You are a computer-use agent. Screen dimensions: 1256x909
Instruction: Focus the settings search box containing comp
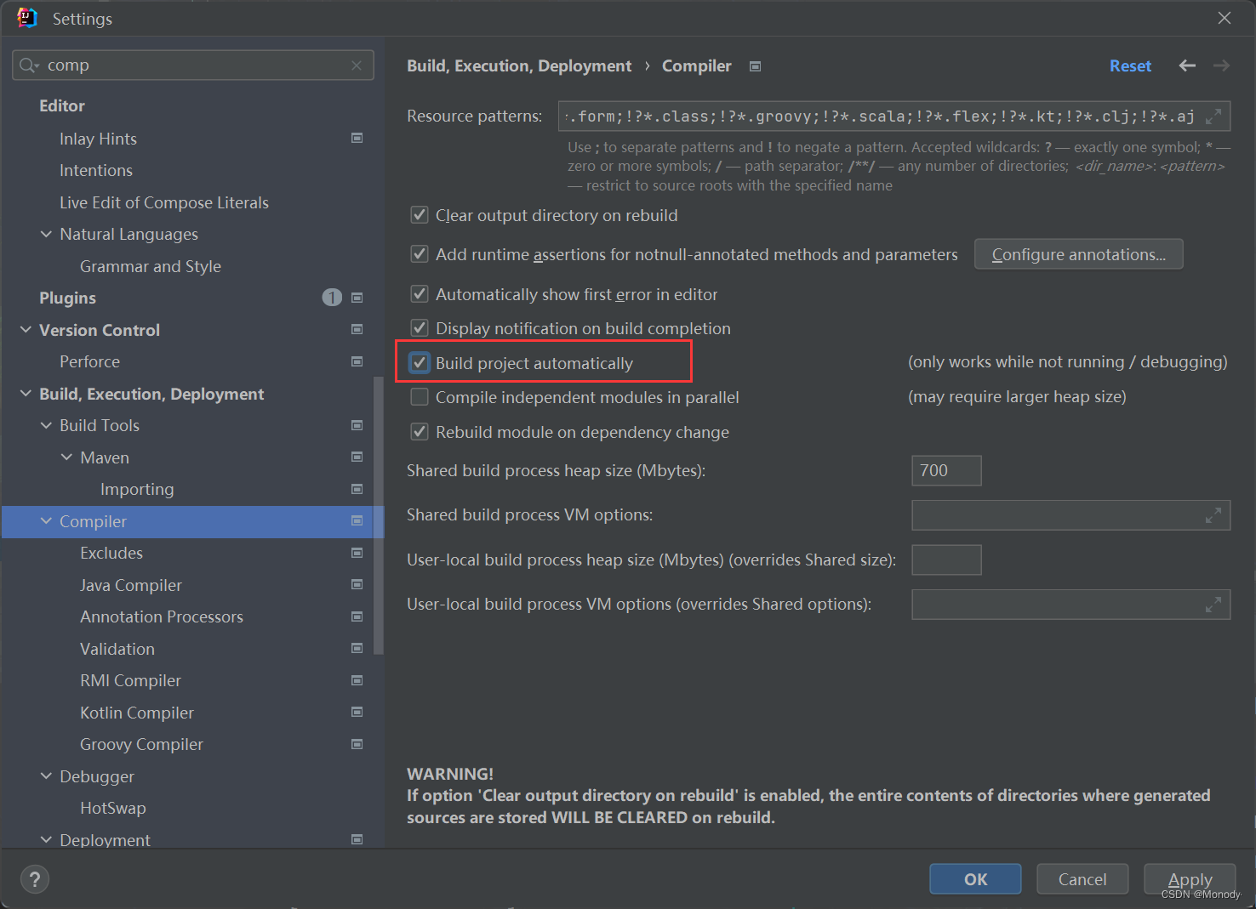click(194, 65)
